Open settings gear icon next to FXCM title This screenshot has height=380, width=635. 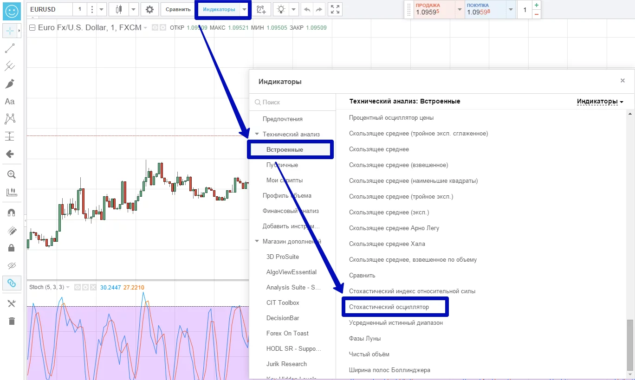point(162,28)
